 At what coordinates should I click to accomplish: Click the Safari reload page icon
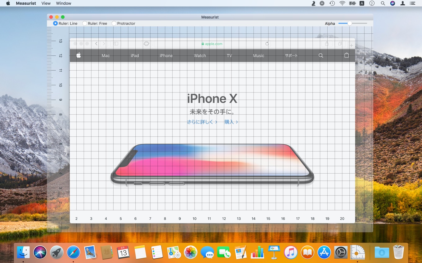coord(267,44)
